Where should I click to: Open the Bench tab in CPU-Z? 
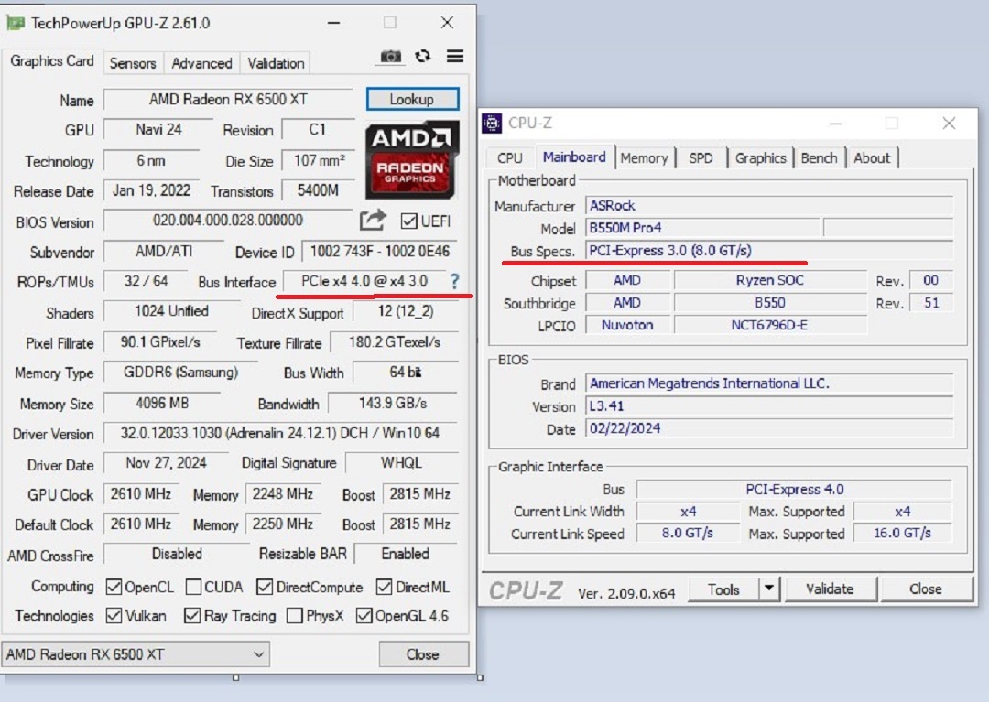coord(820,157)
